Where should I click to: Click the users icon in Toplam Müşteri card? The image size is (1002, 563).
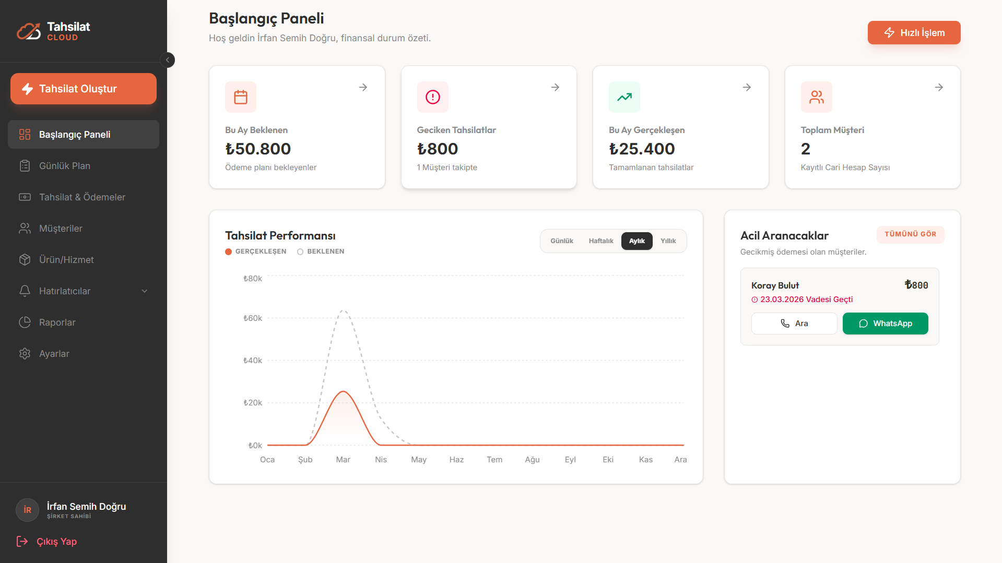pyautogui.click(x=817, y=97)
